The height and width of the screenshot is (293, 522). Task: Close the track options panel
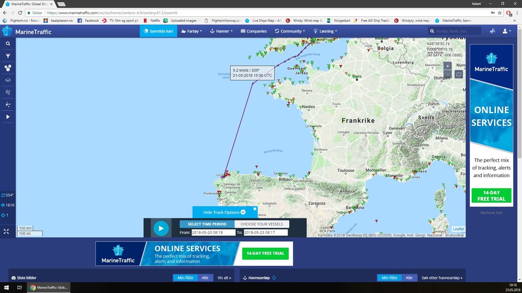click(x=255, y=209)
